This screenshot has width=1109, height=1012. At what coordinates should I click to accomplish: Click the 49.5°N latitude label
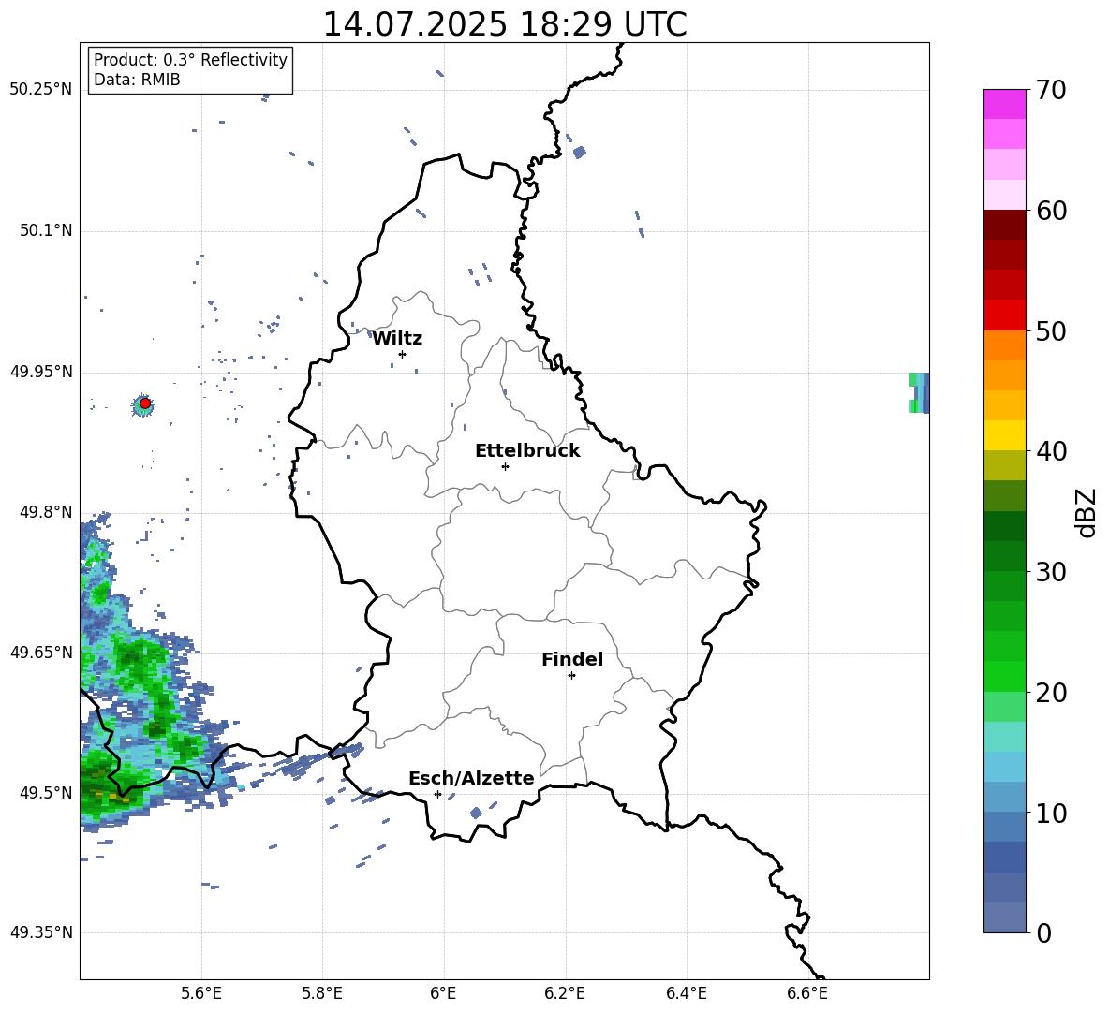pyautogui.click(x=46, y=793)
